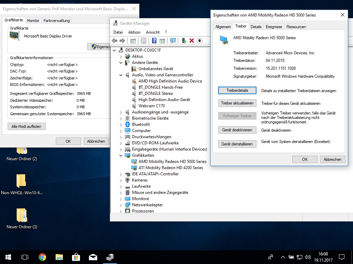Open the People icon in the taskbar
The image size is (353, 264).
(271, 257)
